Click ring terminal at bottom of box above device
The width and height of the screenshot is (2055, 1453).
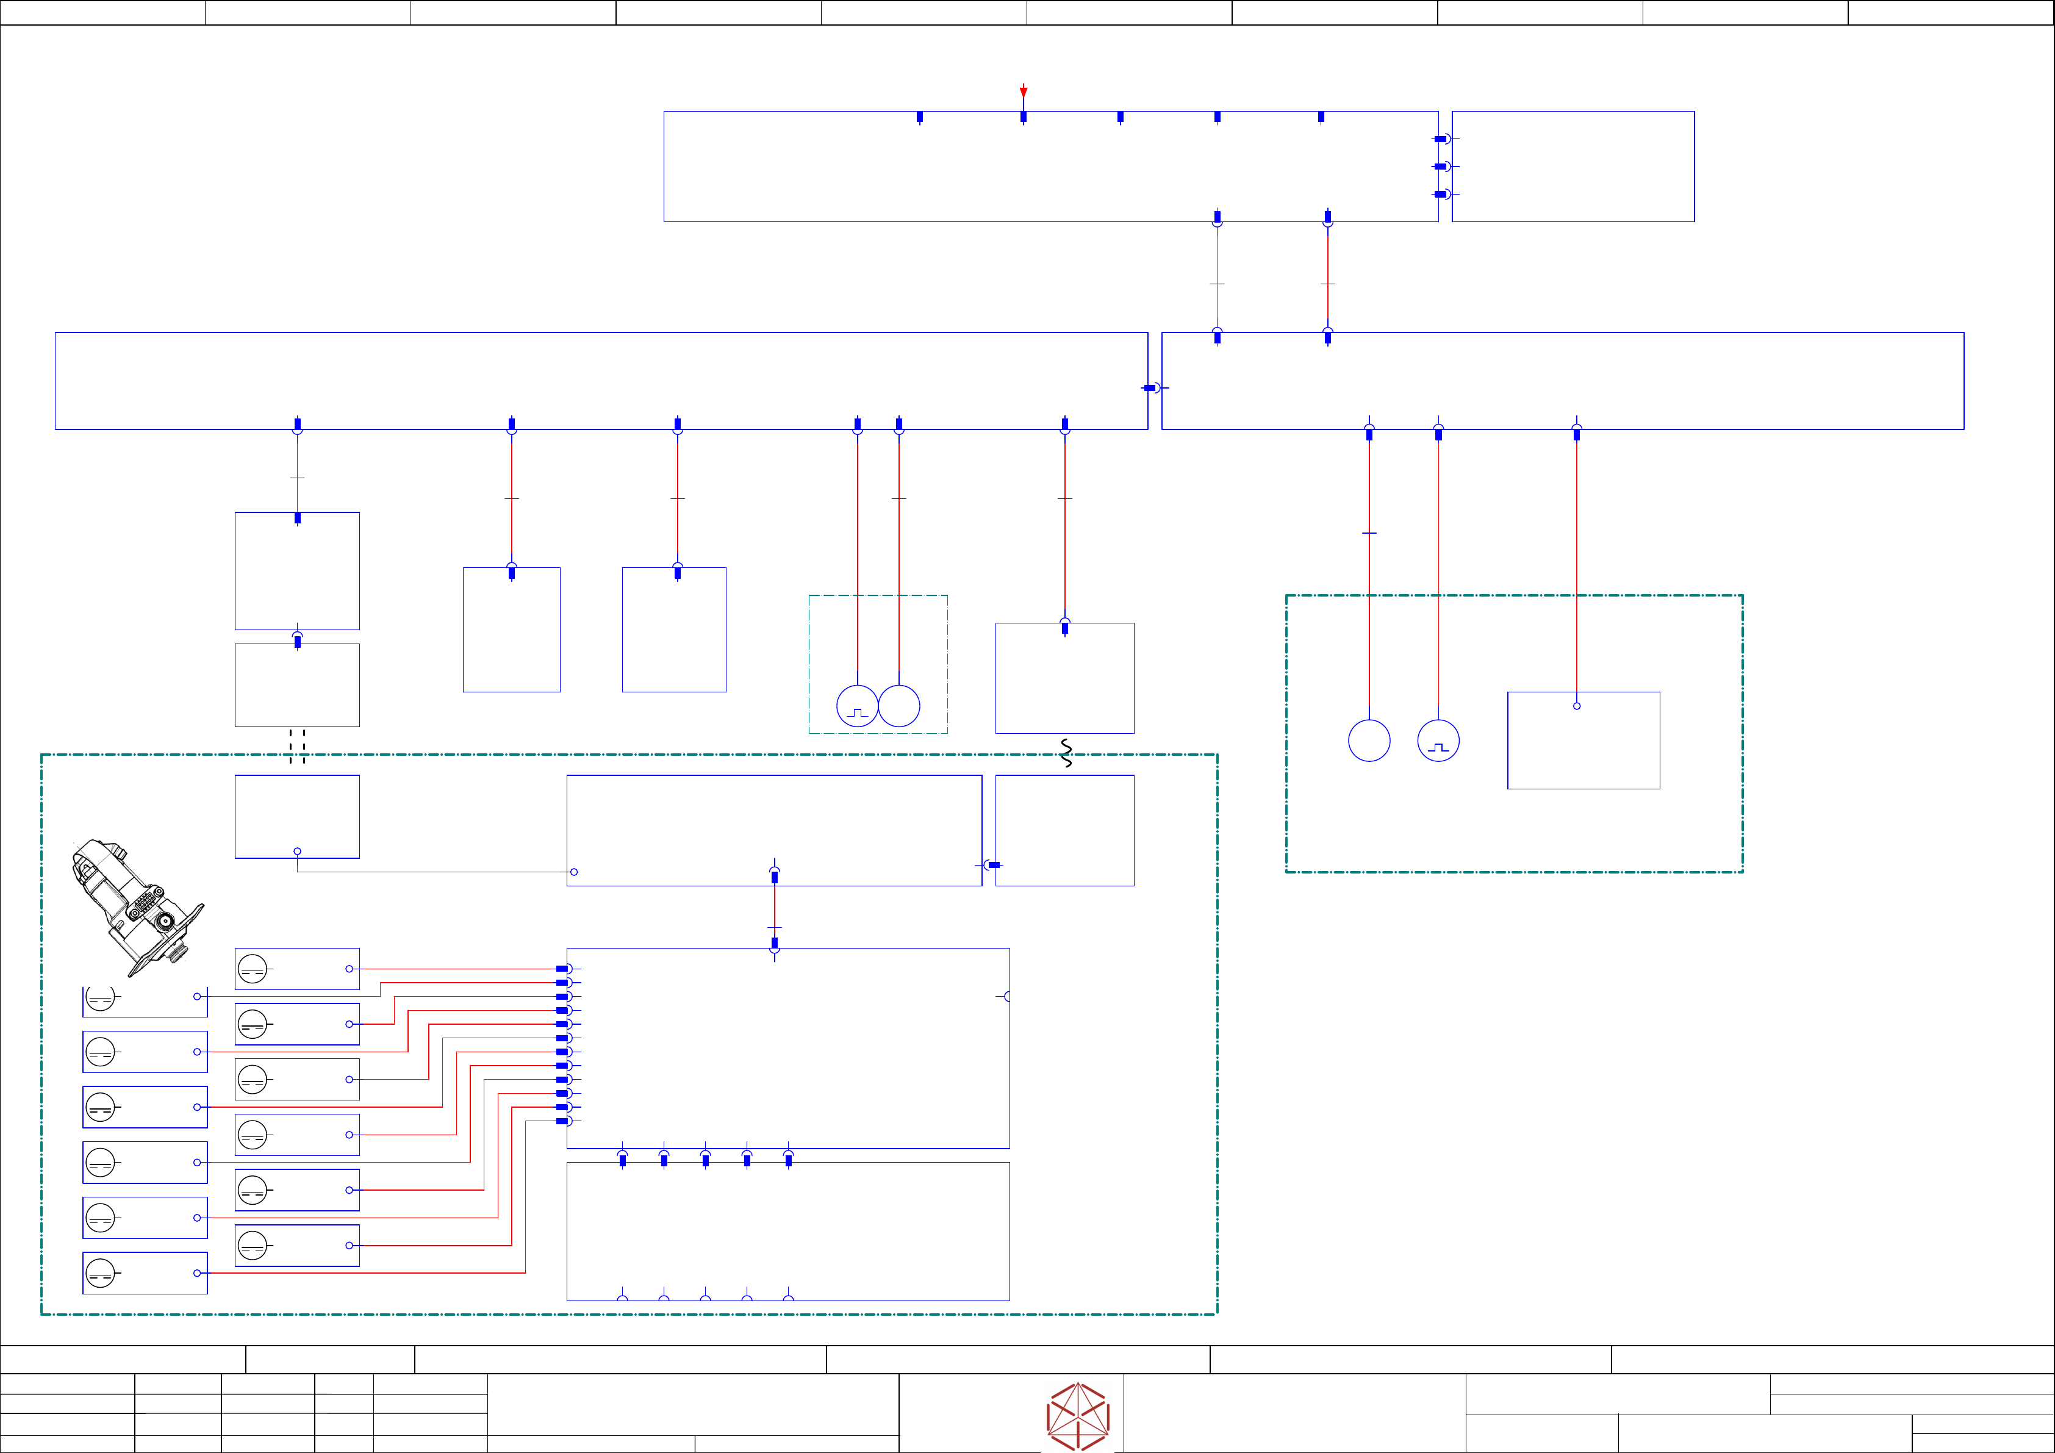[x=297, y=850]
